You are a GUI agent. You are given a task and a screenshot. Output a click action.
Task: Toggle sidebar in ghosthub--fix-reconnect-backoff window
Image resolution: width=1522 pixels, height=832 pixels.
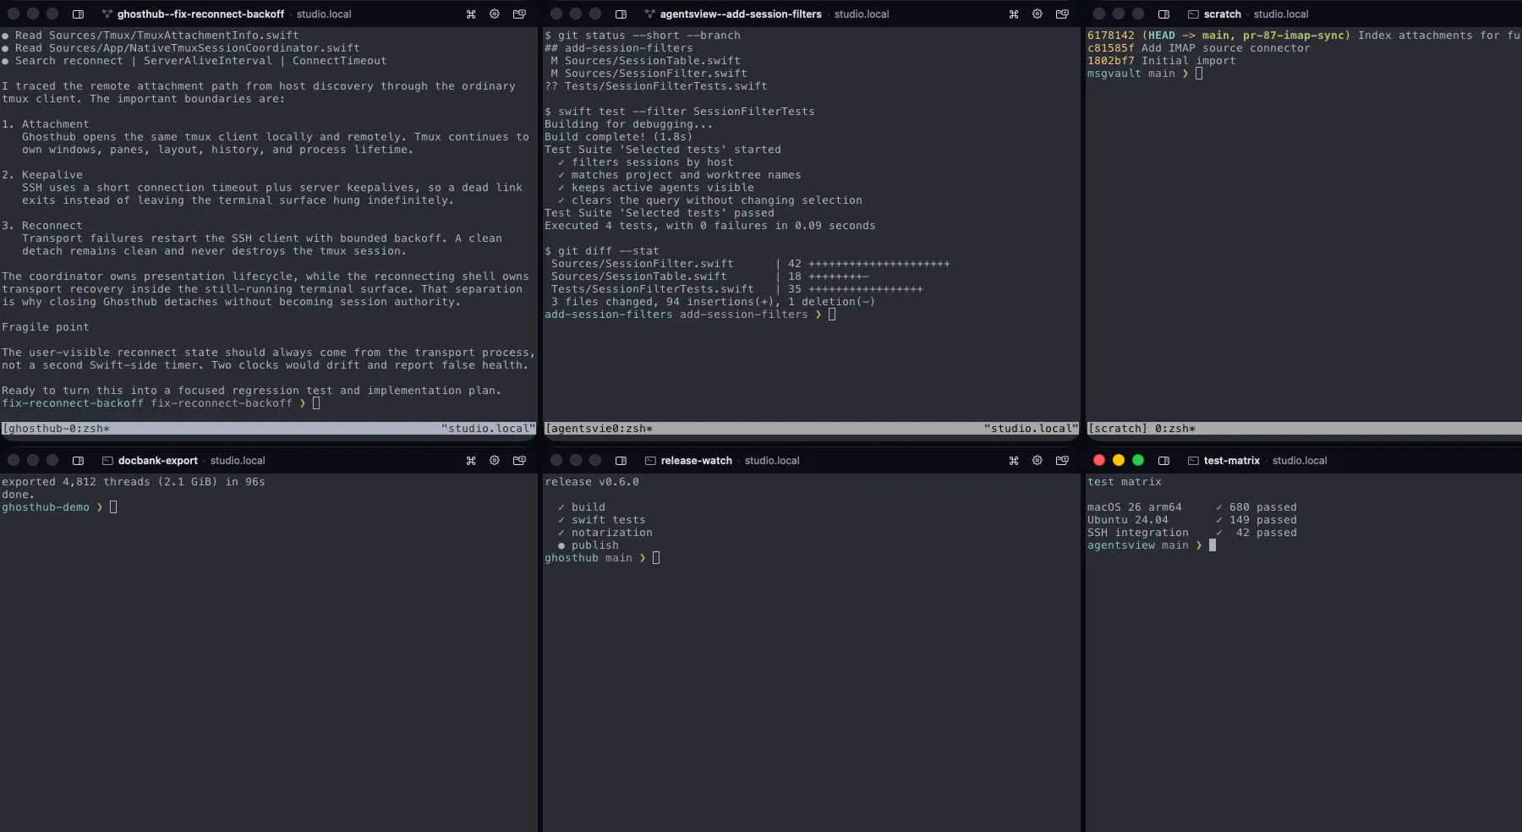tap(78, 14)
